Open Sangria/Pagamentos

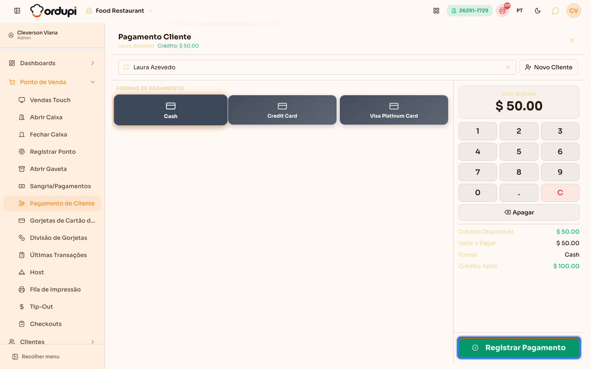tap(52, 186)
